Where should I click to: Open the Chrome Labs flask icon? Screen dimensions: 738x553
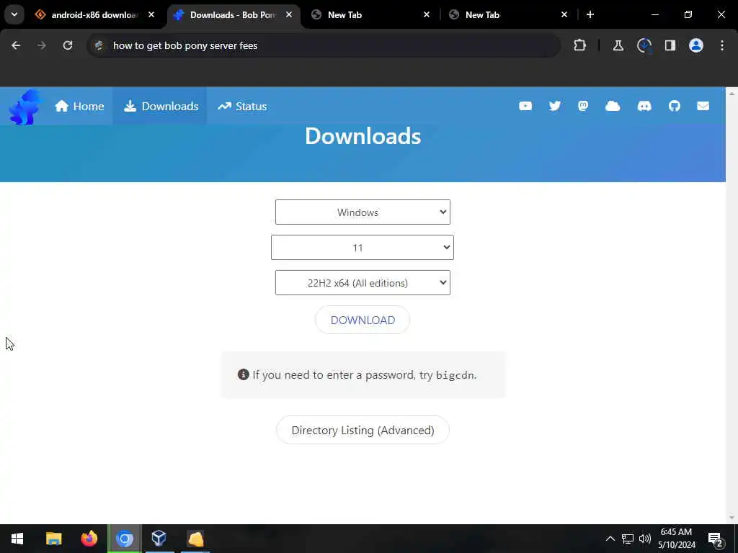point(618,45)
